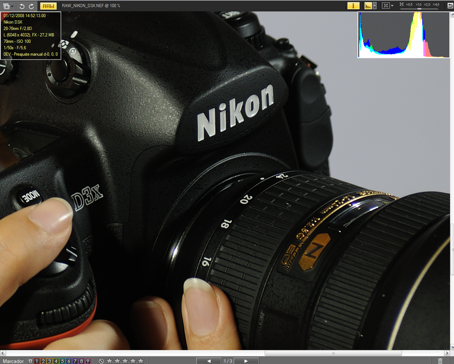
Task: Click the 28-70mm F/2,8D lens text
Action: (x=18, y=29)
